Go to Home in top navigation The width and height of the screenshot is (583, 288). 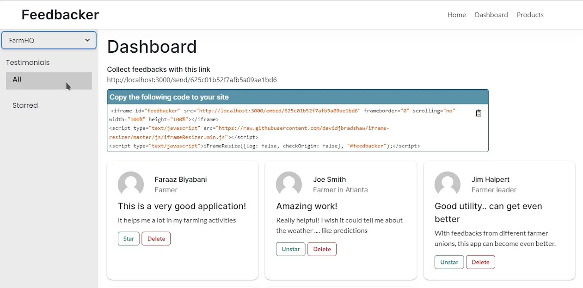(x=457, y=15)
